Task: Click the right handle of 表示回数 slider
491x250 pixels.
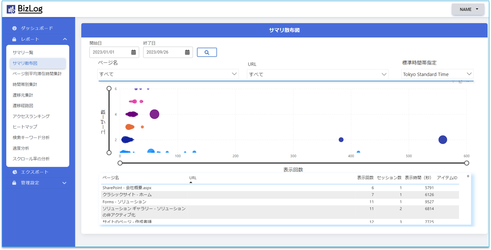Action: (466, 163)
